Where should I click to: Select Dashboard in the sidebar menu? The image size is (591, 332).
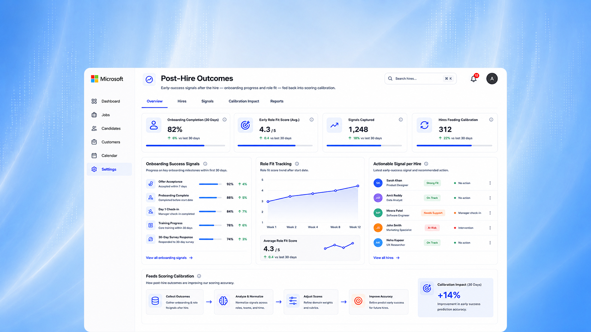(x=109, y=101)
